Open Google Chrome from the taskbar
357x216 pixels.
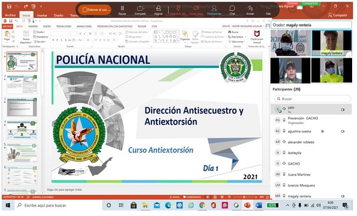coord(202,205)
